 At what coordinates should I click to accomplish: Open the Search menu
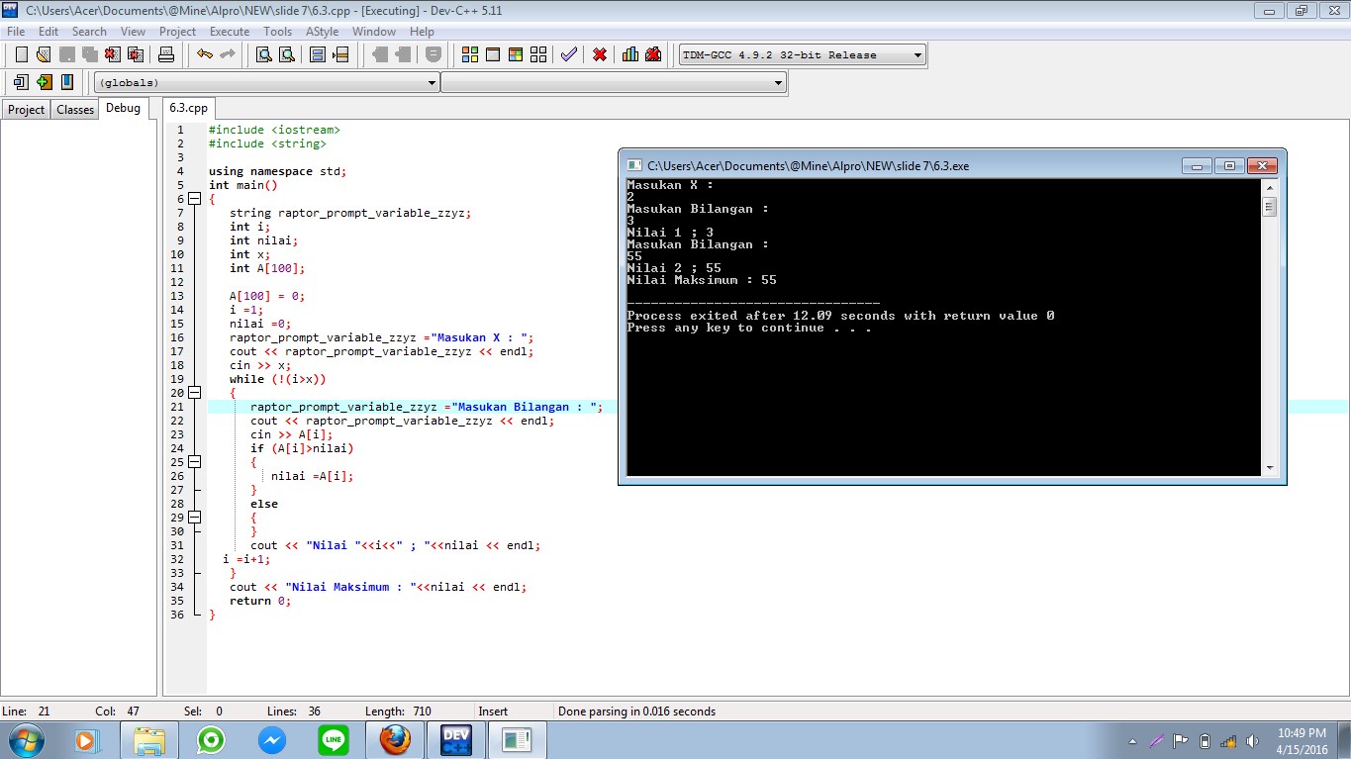click(x=89, y=32)
